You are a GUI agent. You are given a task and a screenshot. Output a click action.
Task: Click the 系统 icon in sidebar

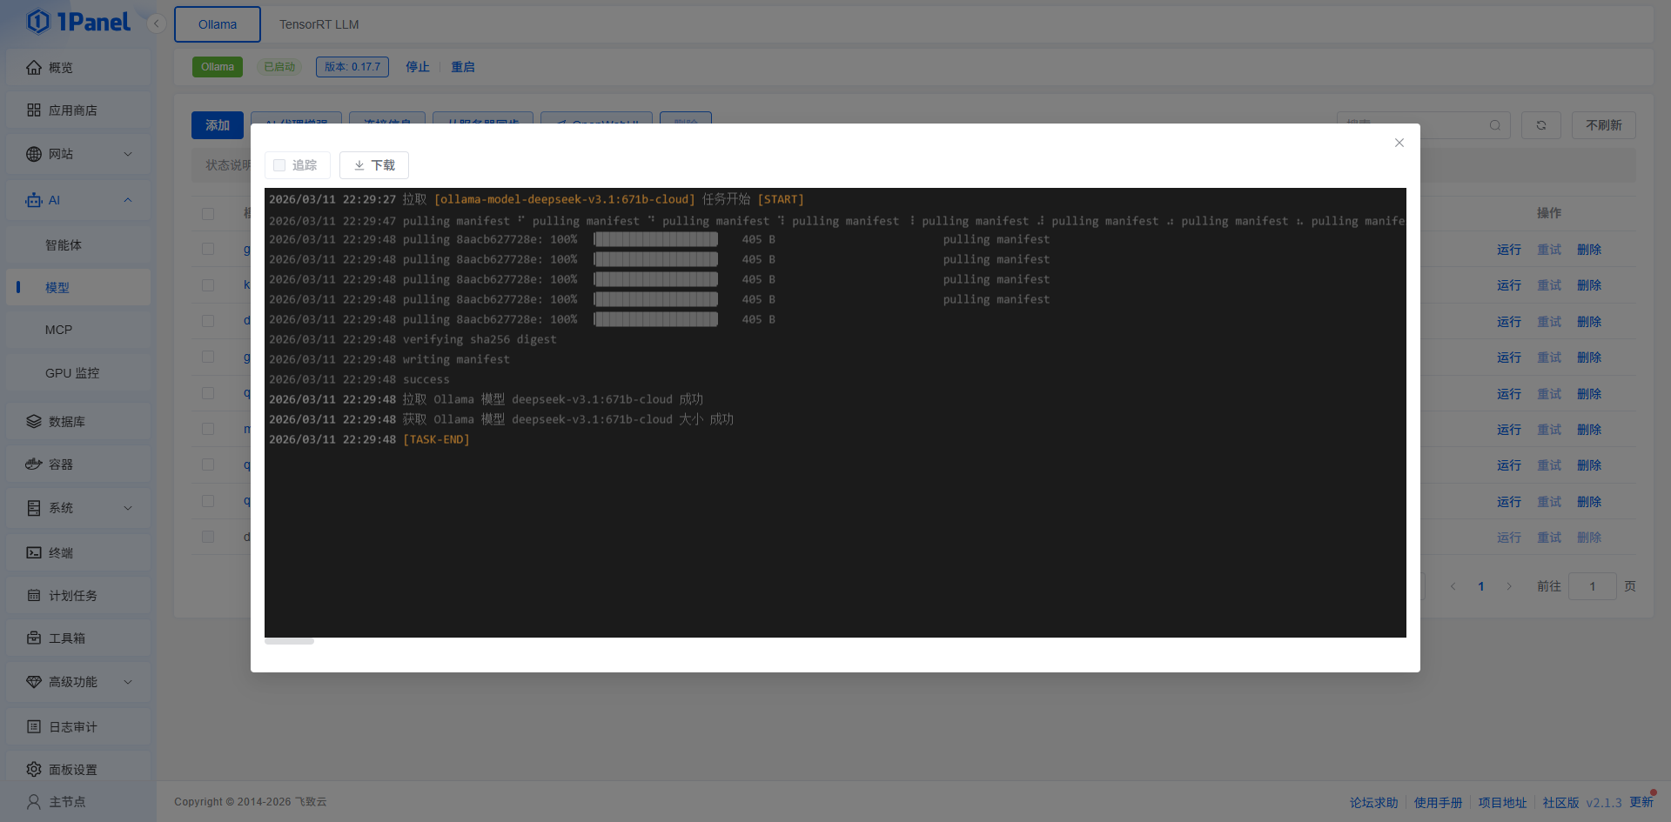34,508
